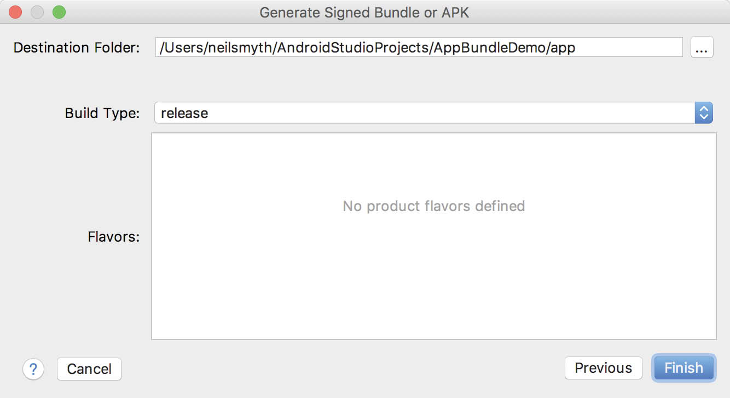This screenshot has height=398, width=730.
Task: Click inside the empty Flavors list box
Action: [x=434, y=236]
